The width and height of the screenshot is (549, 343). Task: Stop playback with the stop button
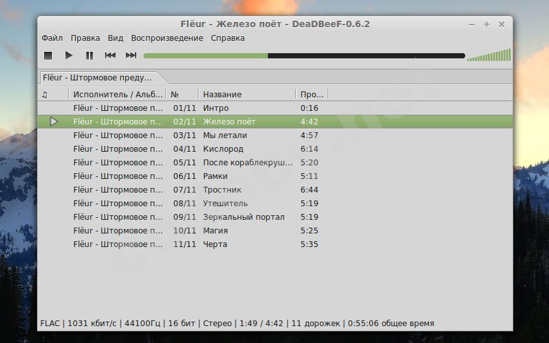48,56
